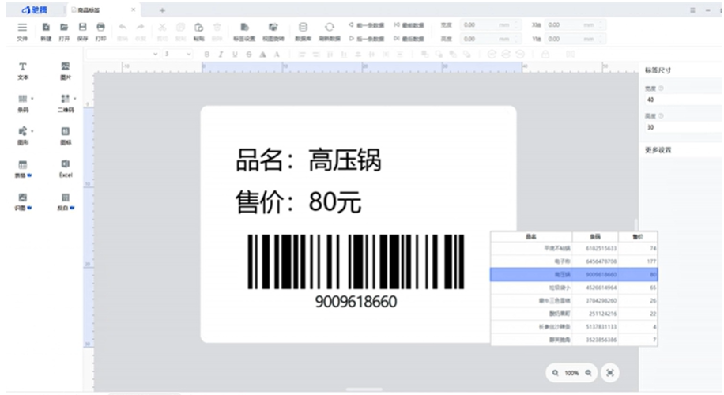
Task: Select the 二维码 QR code tool
Action: click(65, 103)
